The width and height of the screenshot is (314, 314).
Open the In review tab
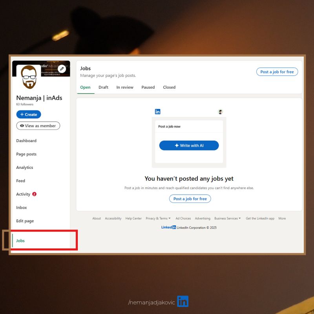125,88
